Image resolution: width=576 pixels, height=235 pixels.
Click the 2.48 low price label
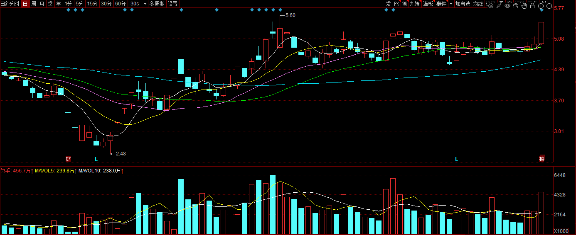pyautogui.click(x=121, y=153)
